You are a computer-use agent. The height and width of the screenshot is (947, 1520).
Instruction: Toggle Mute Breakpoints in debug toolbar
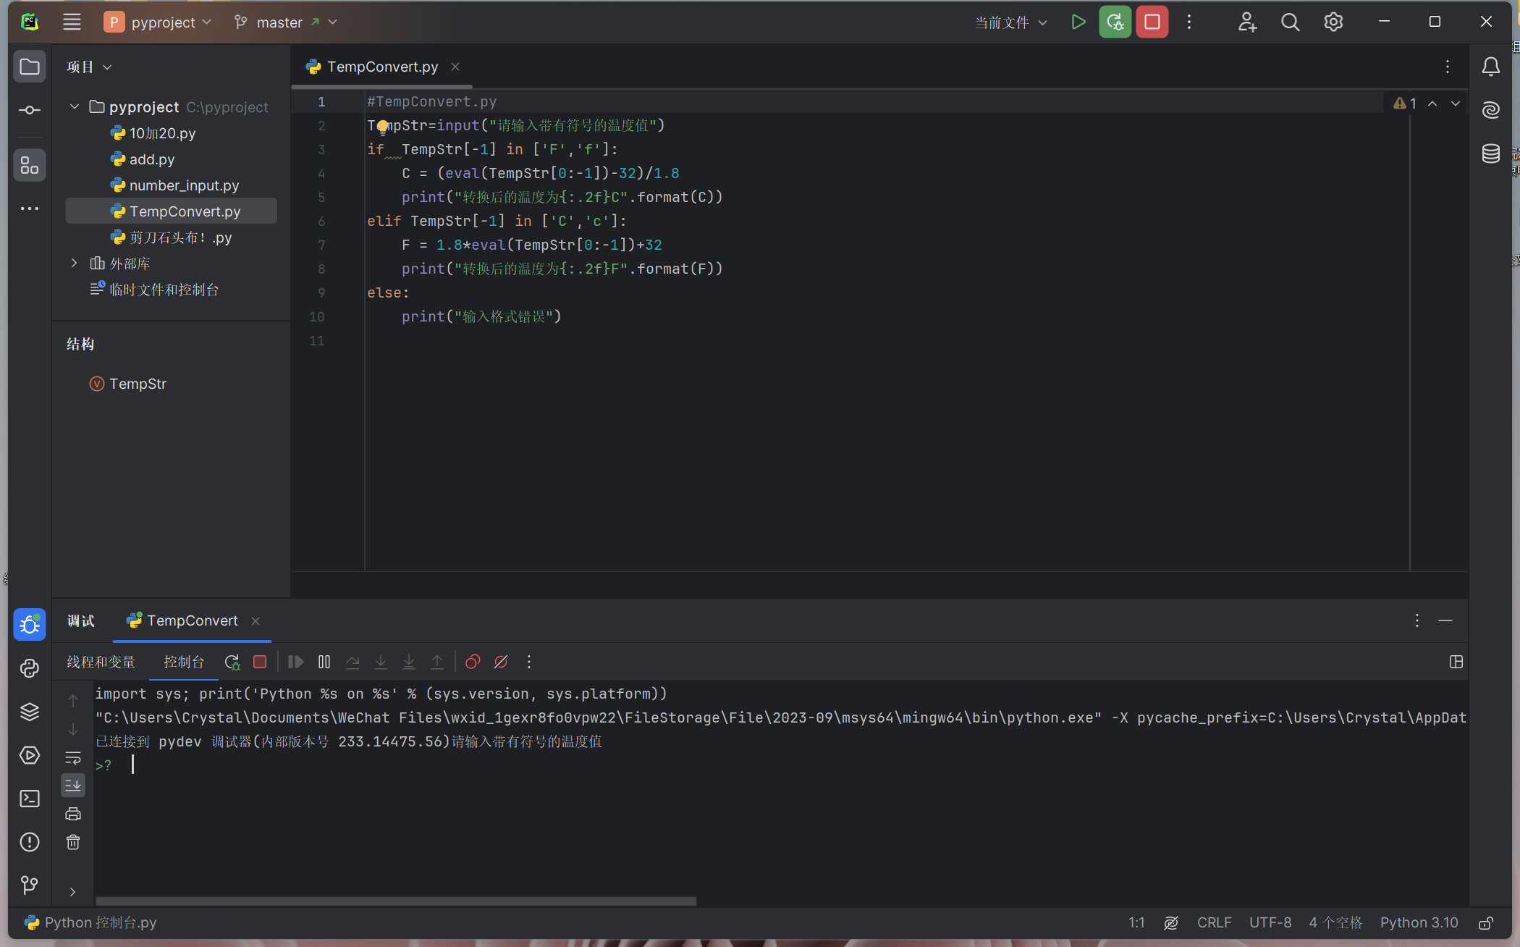click(x=501, y=662)
